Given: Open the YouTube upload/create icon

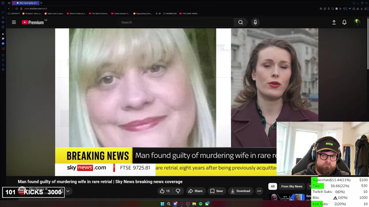Looking at the screenshot, I should click(334, 22).
